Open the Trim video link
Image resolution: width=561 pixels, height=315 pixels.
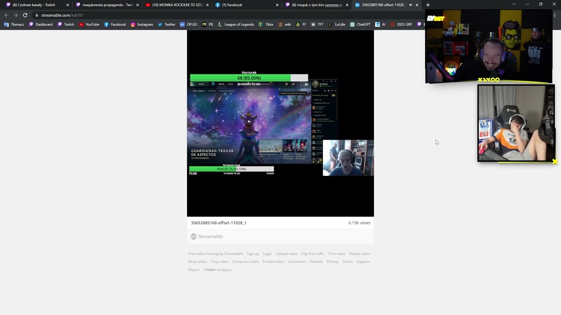[337, 254]
